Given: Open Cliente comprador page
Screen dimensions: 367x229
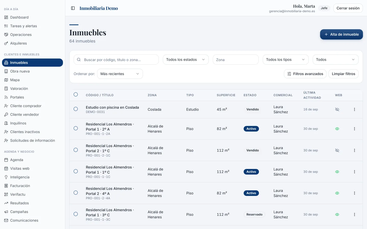Looking at the screenshot, I should click(x=33, y=106).
